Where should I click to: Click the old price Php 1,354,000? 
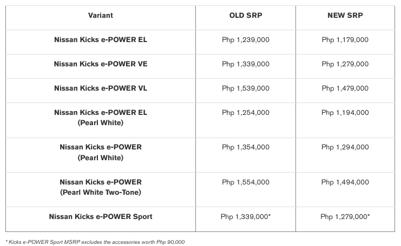point(245,147)
